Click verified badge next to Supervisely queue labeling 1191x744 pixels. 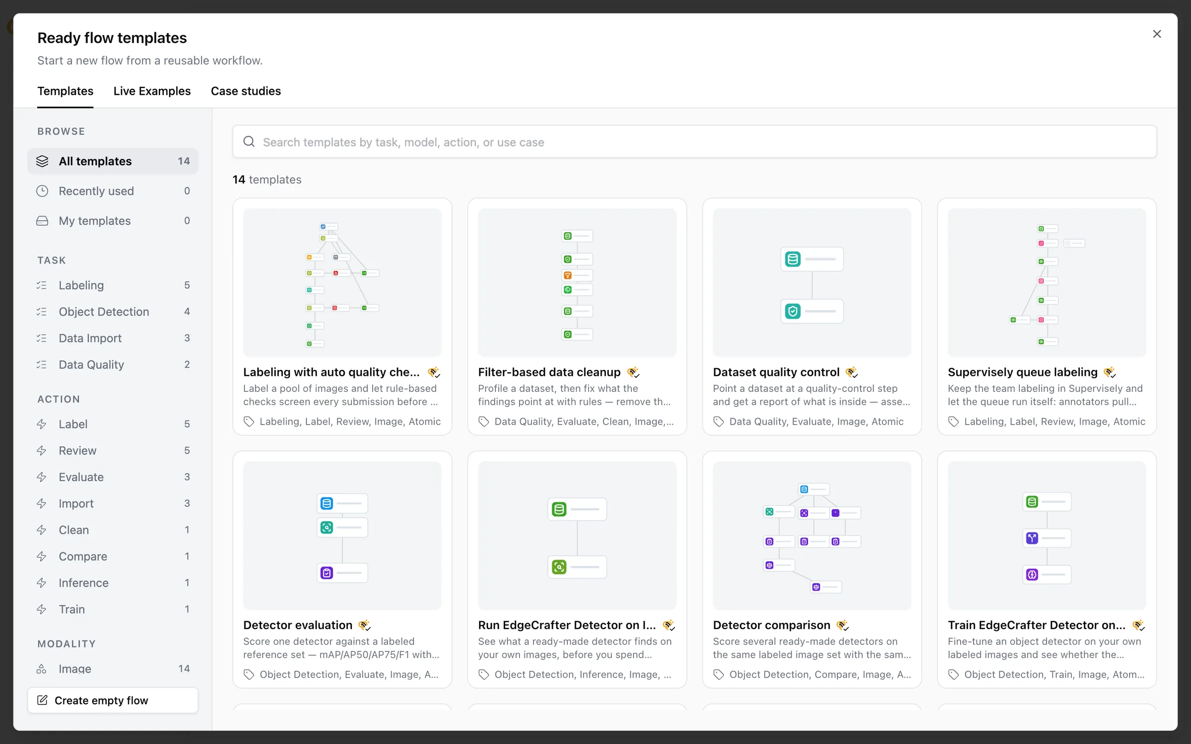pos(1110,372)
